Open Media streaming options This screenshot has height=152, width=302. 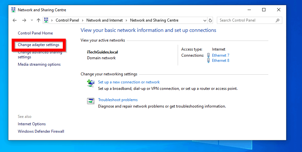coord(39,64)
